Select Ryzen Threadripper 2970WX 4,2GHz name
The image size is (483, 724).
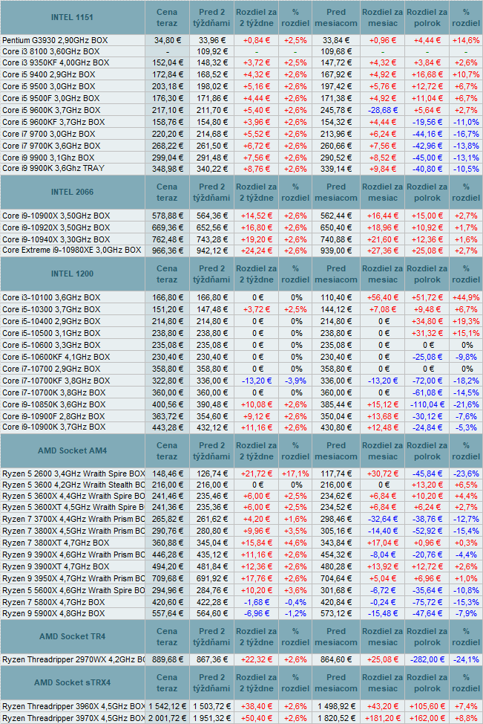[73, 660]
